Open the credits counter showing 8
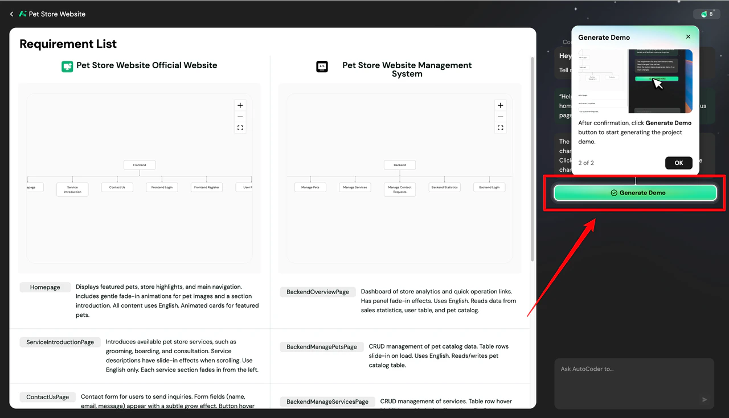This screenshot has width=729, height=418. pos(707,14)
